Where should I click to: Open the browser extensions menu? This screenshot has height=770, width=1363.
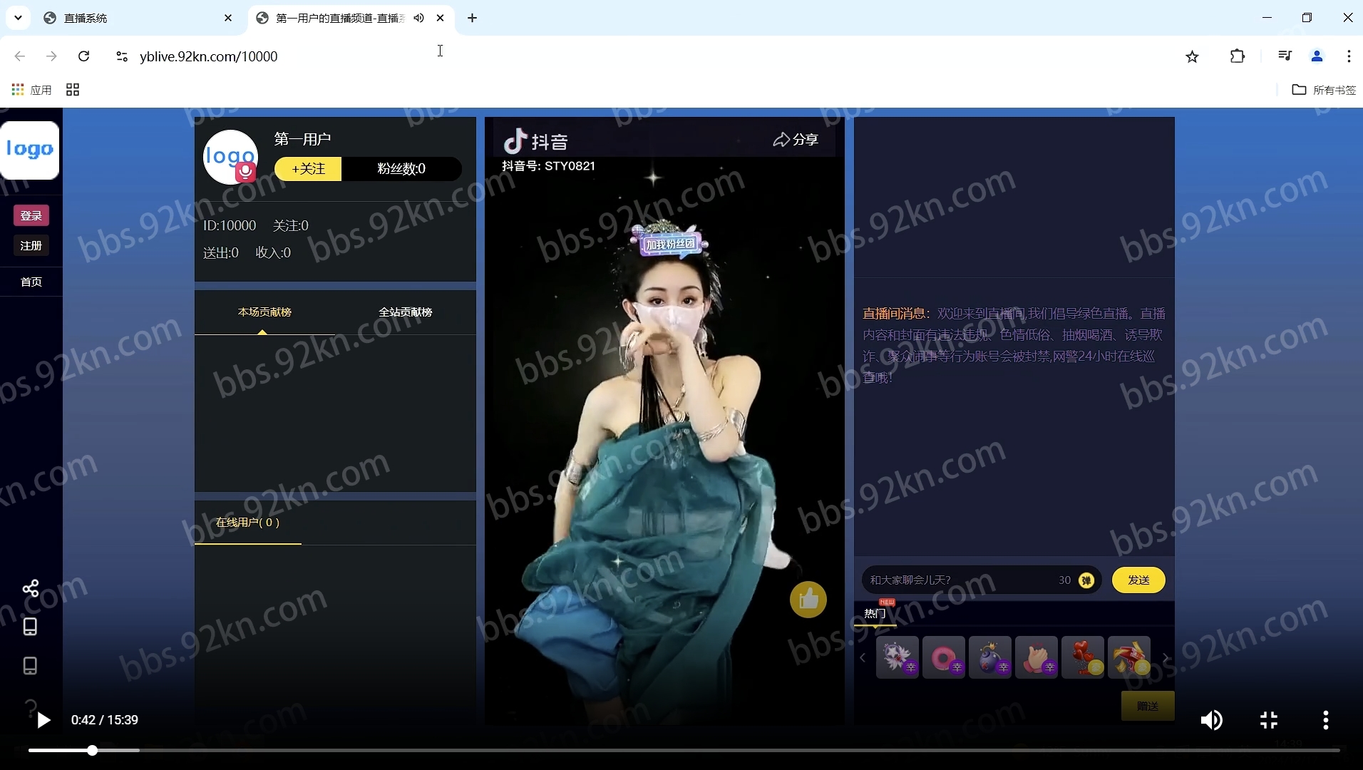click(x=1238, y=56)
